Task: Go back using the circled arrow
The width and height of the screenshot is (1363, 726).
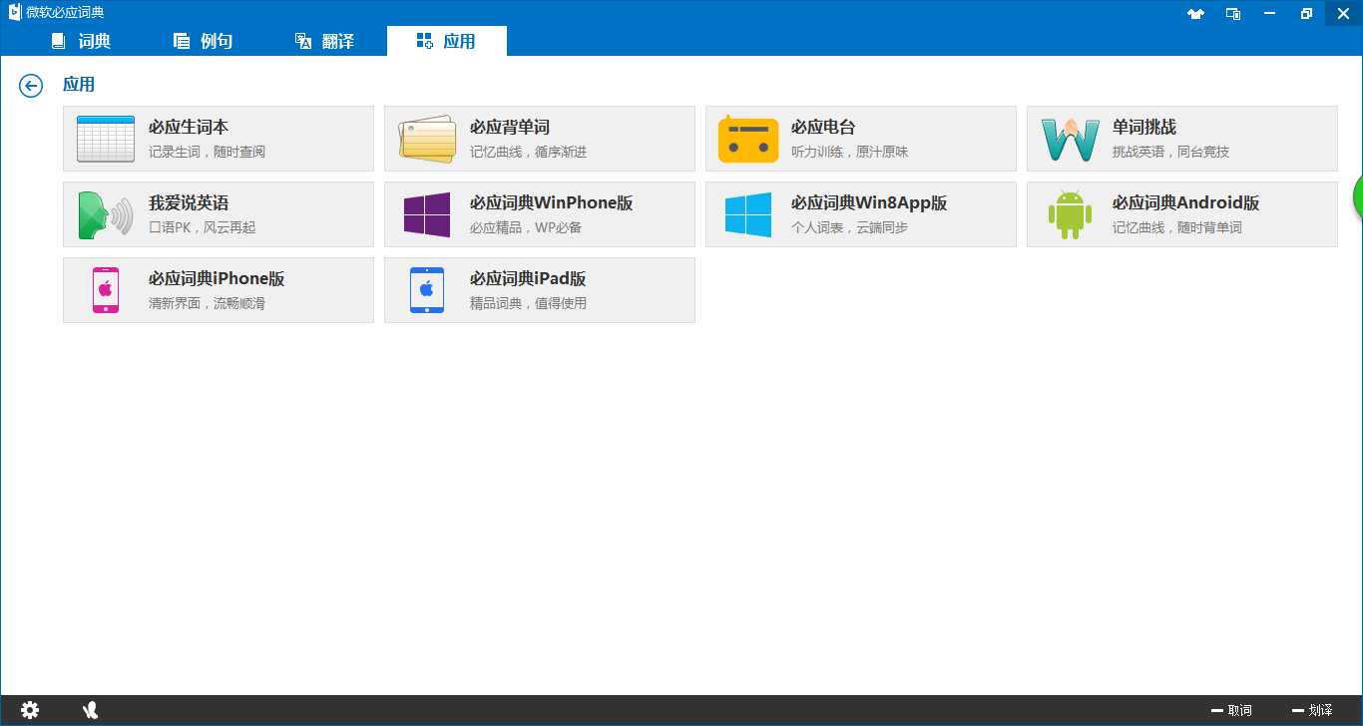Action: coord(31,86)
